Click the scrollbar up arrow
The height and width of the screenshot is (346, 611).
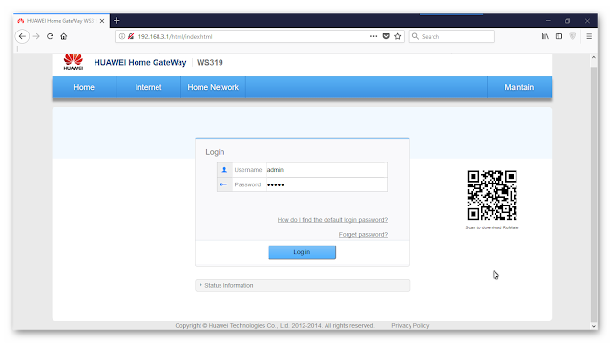click(x=594, y=57)
